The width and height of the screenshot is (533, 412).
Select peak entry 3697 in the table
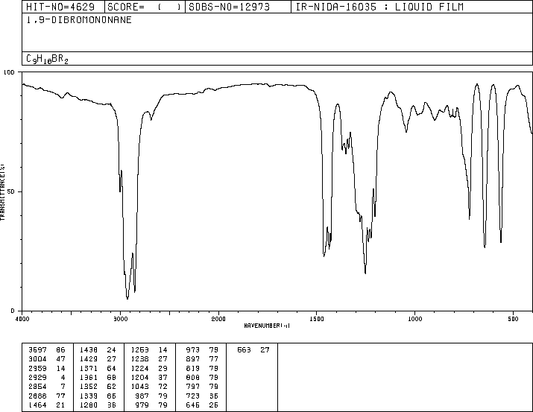(x=47, y=350)
